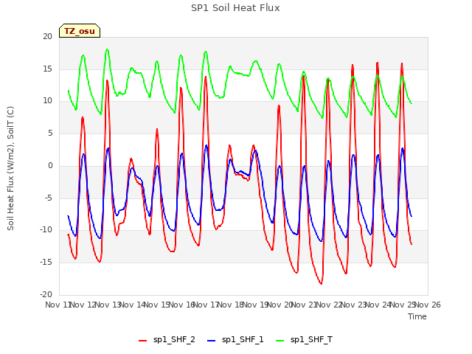Click y-axis tick label 15
Image resolution: width=472 pixels, height=354 pixels.
coord(47,69)
